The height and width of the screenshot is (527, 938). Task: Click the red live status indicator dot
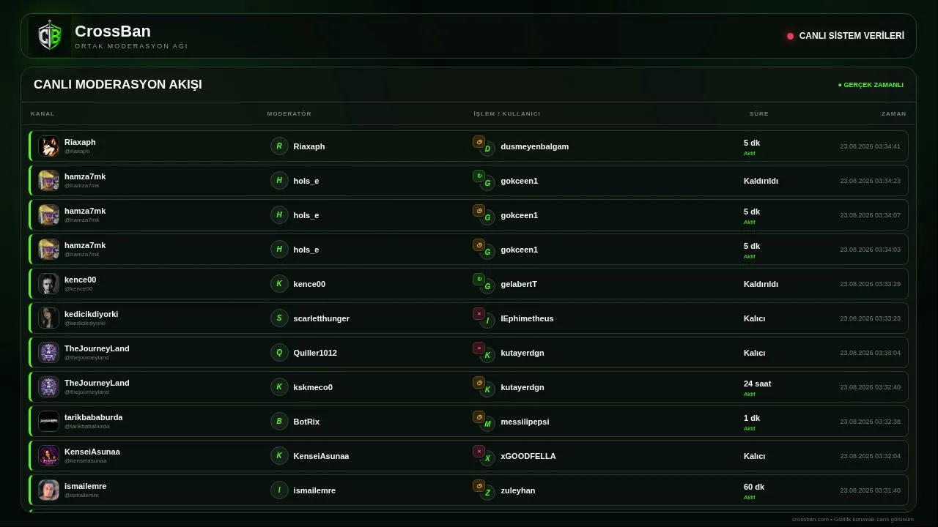pyautogui.click(x=790, y=36)
